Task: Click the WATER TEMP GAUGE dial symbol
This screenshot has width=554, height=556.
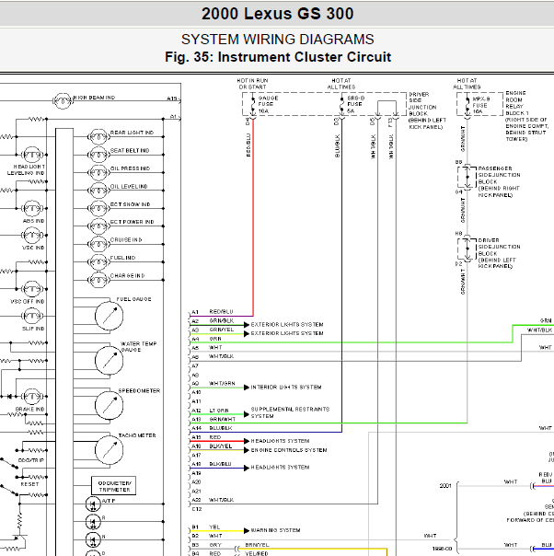Action: [110, 361]
